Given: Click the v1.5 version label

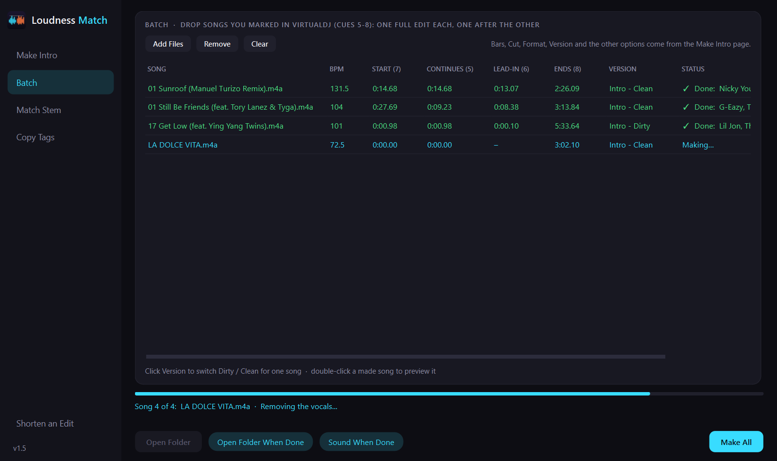Looking at the screenshot, I should point(19,448).
